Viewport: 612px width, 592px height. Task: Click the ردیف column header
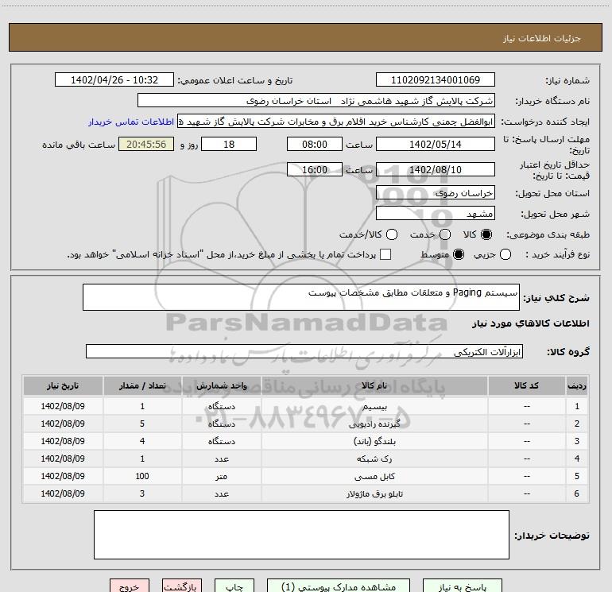(x=577, y=385)
